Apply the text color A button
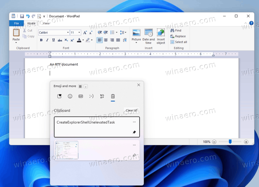Viewport: 259px width, 187px height. click(x=79, y=40)
